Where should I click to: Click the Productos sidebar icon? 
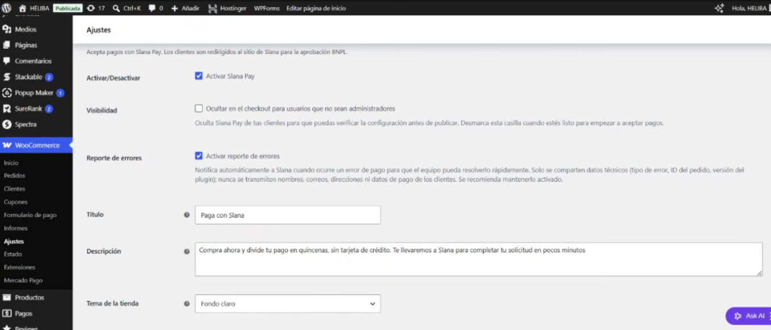pos(7,297)
